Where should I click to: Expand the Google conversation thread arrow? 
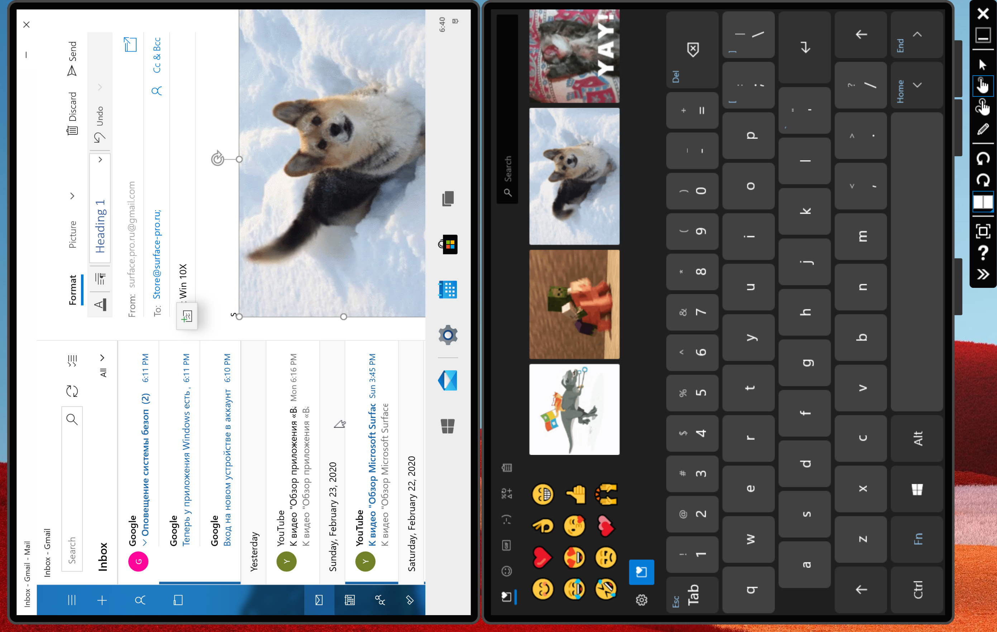(x=144, y=542)
